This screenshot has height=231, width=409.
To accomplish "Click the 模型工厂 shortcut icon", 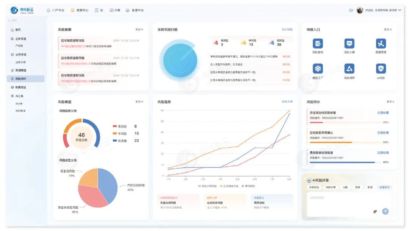I will click(317, 69).
